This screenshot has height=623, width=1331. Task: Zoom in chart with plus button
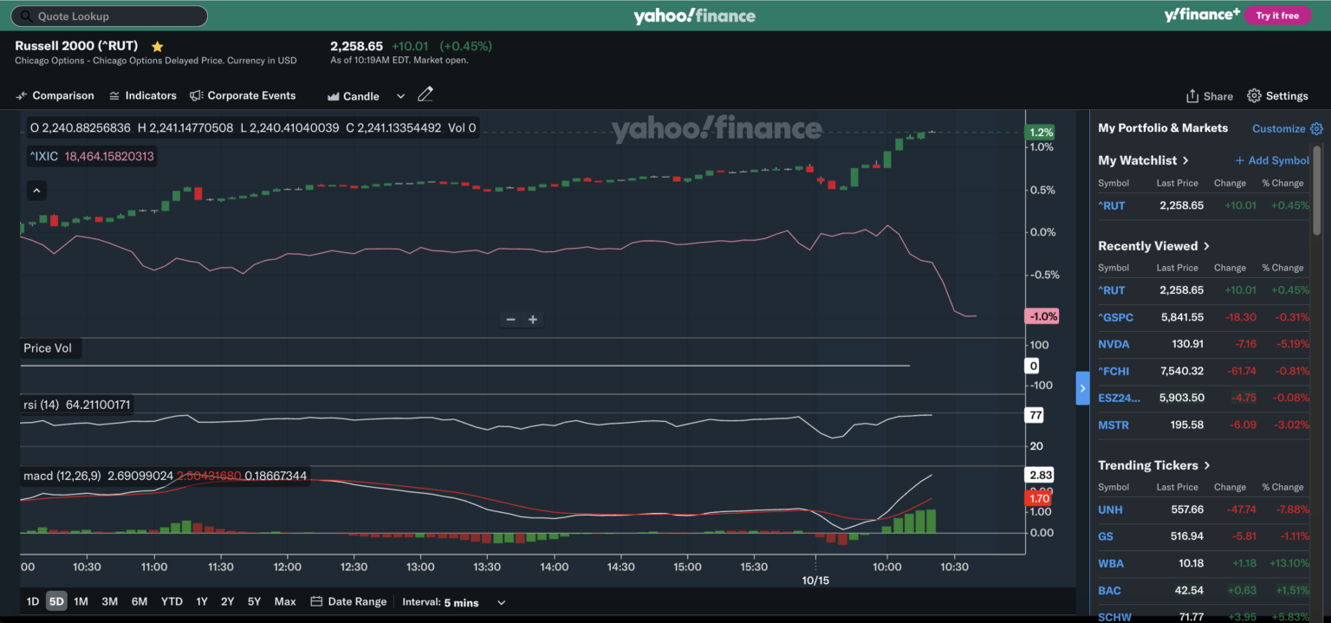[533, 320]
